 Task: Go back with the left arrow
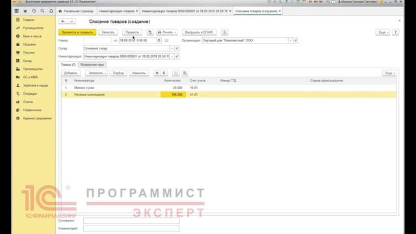click(x=63, y=21)
